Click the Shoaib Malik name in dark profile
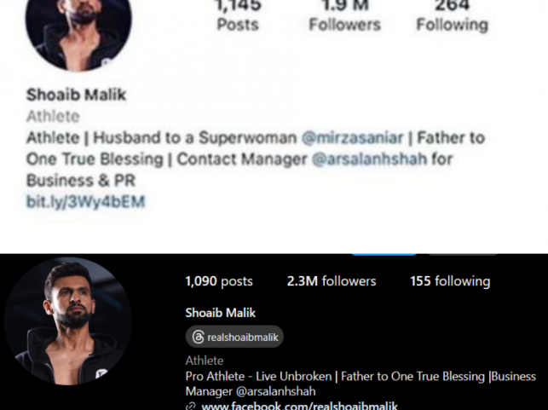This screenshot has width=548, height=410. click(x=220, y=313)
